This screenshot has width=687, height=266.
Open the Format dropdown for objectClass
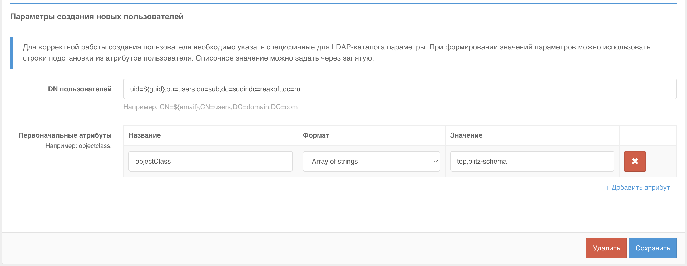tap(371, 161)
